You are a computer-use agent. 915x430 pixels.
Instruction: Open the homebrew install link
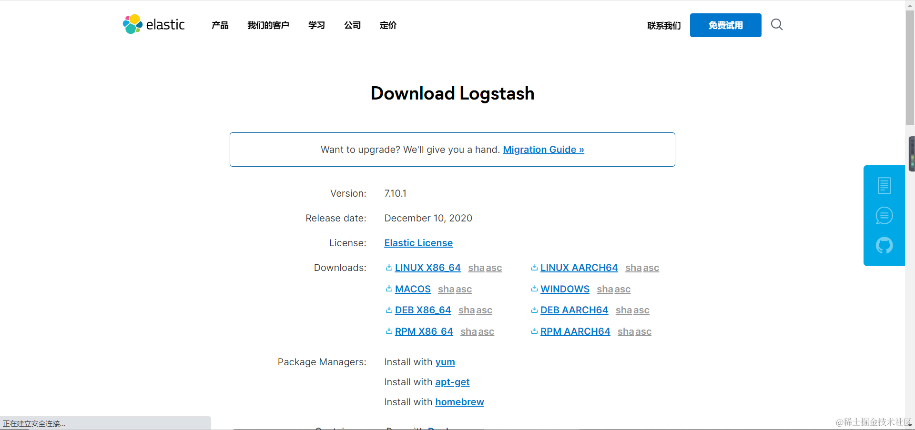pos(459,402)
